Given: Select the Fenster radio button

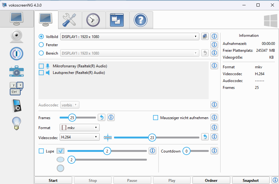Looking at the screenshot, I should click(41, 45).
